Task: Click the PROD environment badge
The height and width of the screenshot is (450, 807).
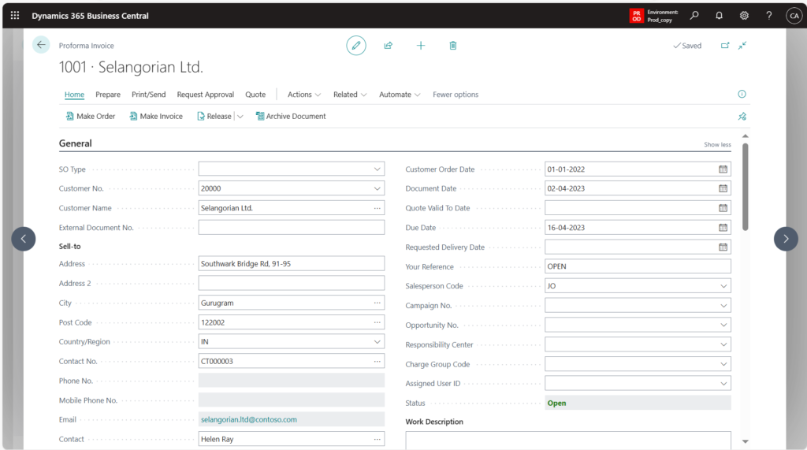Action: click(637, 16)
